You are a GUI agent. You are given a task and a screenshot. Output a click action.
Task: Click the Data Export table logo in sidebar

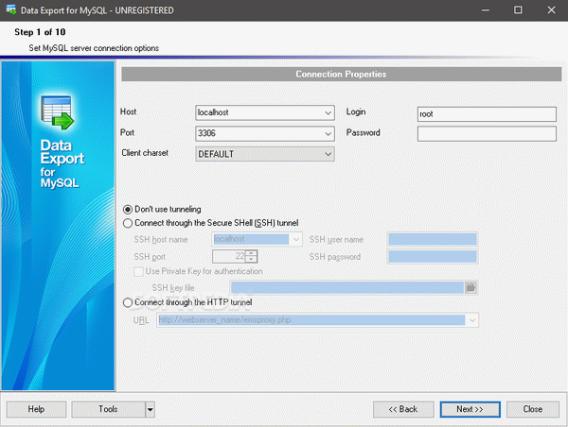[x=57, y=112]
